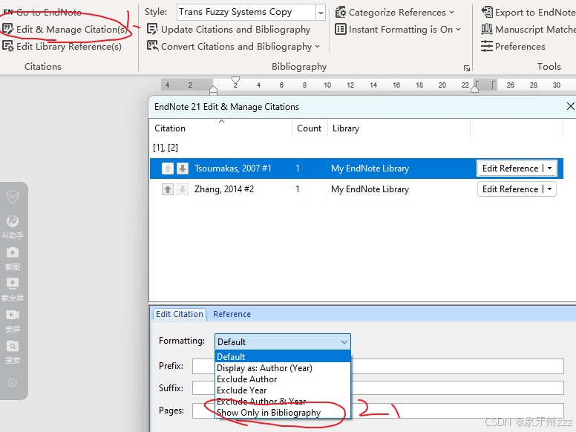576x432 pixels.
Task: Expand Style dropdown arrow
Action: (x=321, y=13)
